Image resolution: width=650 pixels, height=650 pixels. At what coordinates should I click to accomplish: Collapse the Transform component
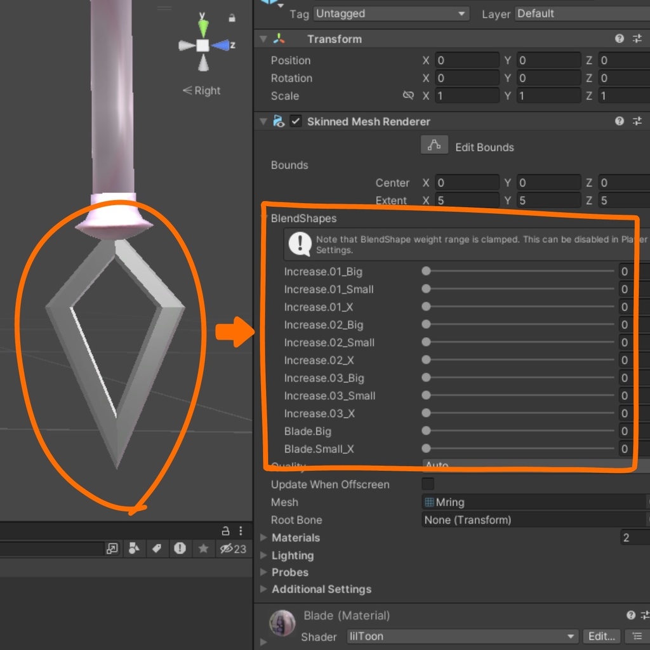[262, 39]
